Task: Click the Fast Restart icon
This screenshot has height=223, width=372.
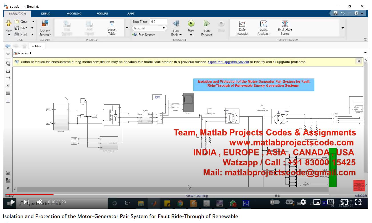Action: pyautogui.click(x=135, y=35)
